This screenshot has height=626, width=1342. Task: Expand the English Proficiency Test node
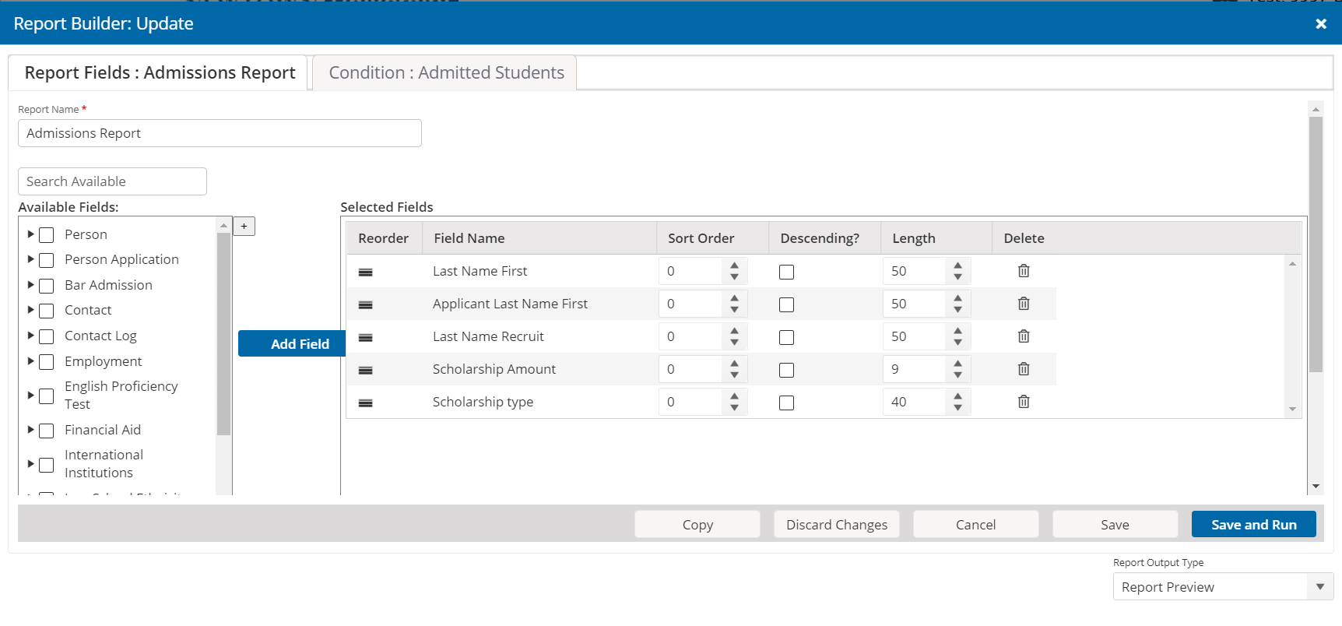click(30, 395)
